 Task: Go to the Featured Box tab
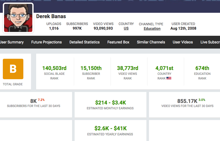click(118, 42)
